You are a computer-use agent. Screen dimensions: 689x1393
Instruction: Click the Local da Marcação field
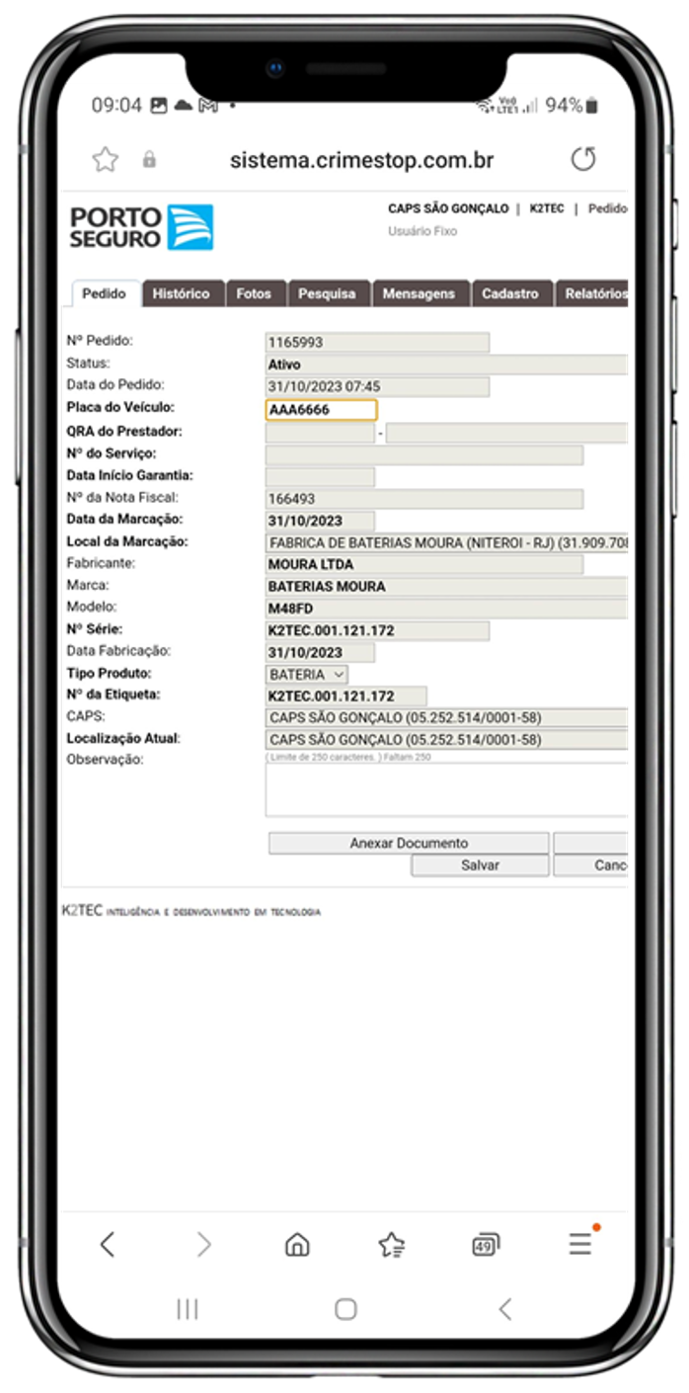point(446,542)
